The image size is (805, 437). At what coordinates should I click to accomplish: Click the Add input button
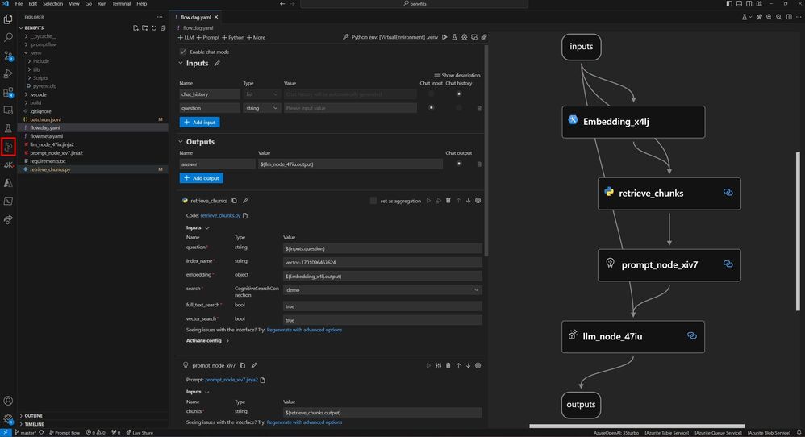(199, 122)
